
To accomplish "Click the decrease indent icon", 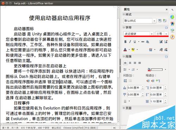I will click(x=153, y=81).
